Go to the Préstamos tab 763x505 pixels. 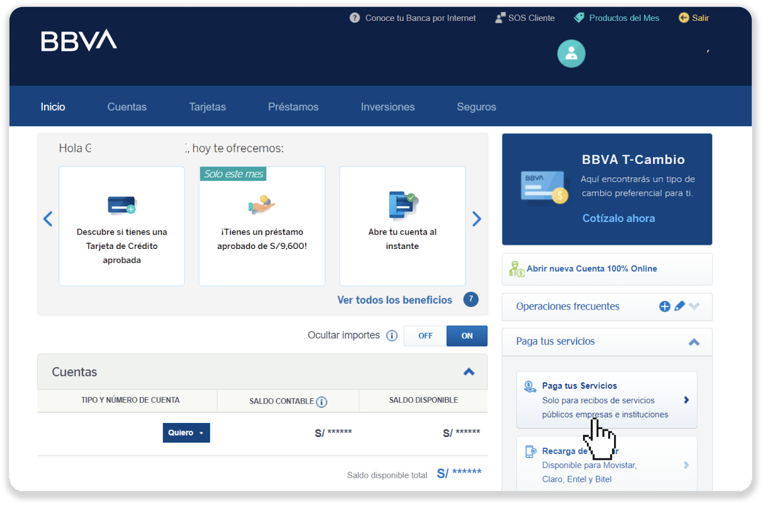tap(293, 107)
